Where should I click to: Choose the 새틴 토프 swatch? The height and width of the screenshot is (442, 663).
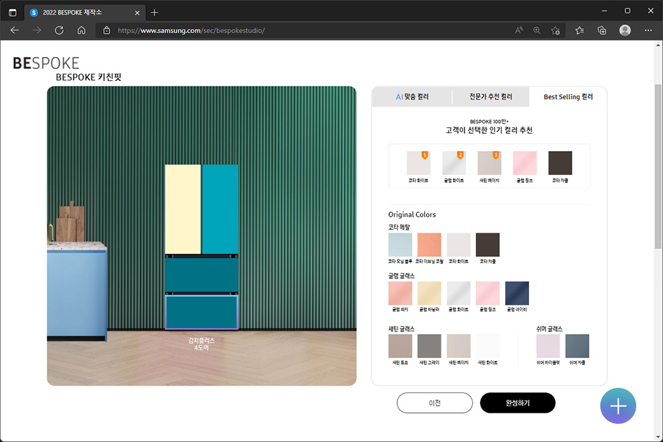400,346
